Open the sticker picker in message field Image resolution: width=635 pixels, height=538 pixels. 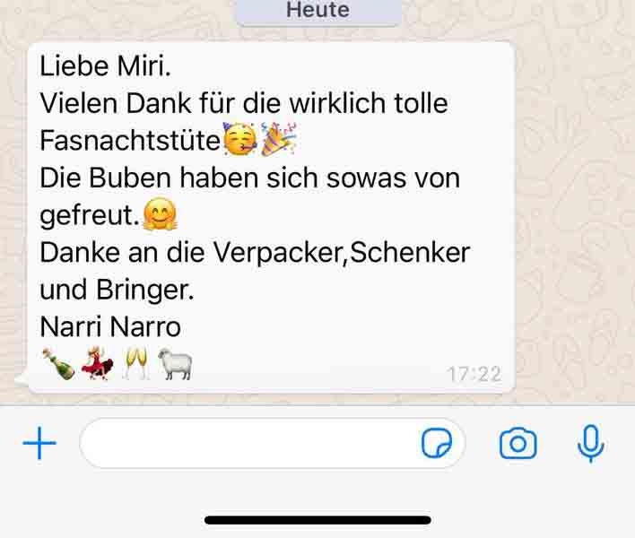pos(437,443)
